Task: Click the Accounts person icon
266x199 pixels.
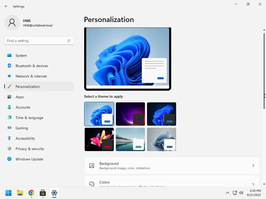Action: [9, 107]
